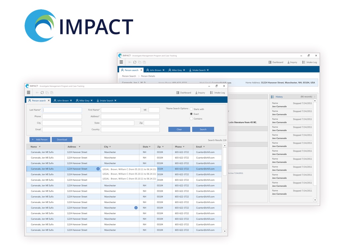347x248 pixels.
Task: Select Contains name search option
Action: 191,119
